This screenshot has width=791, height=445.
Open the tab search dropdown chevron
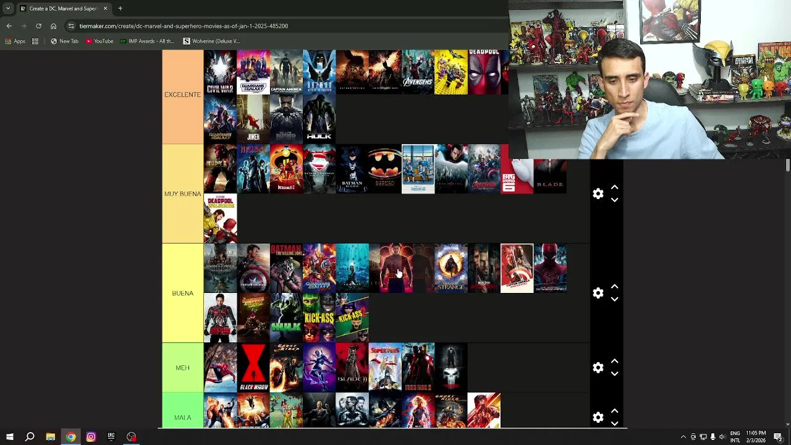point(8,9)
